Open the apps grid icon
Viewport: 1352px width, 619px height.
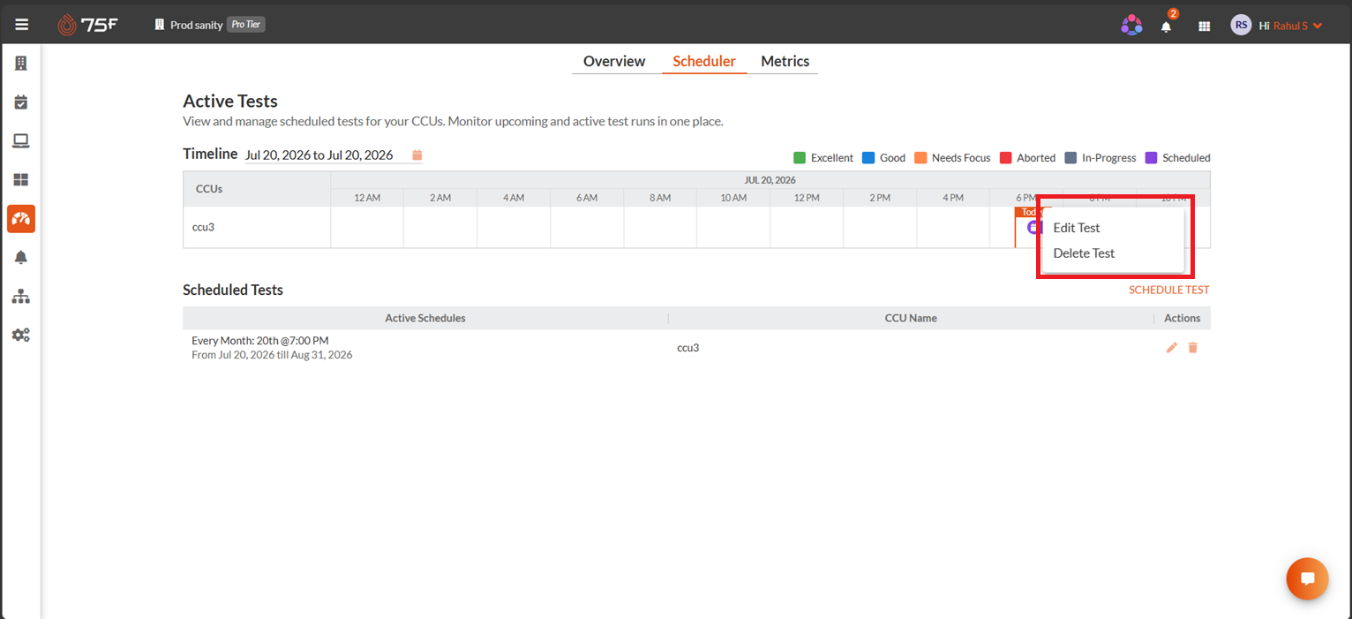click(1204, 26)
